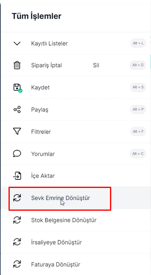Click the trash can icon for Sipariş İptal

pos(17,65)
